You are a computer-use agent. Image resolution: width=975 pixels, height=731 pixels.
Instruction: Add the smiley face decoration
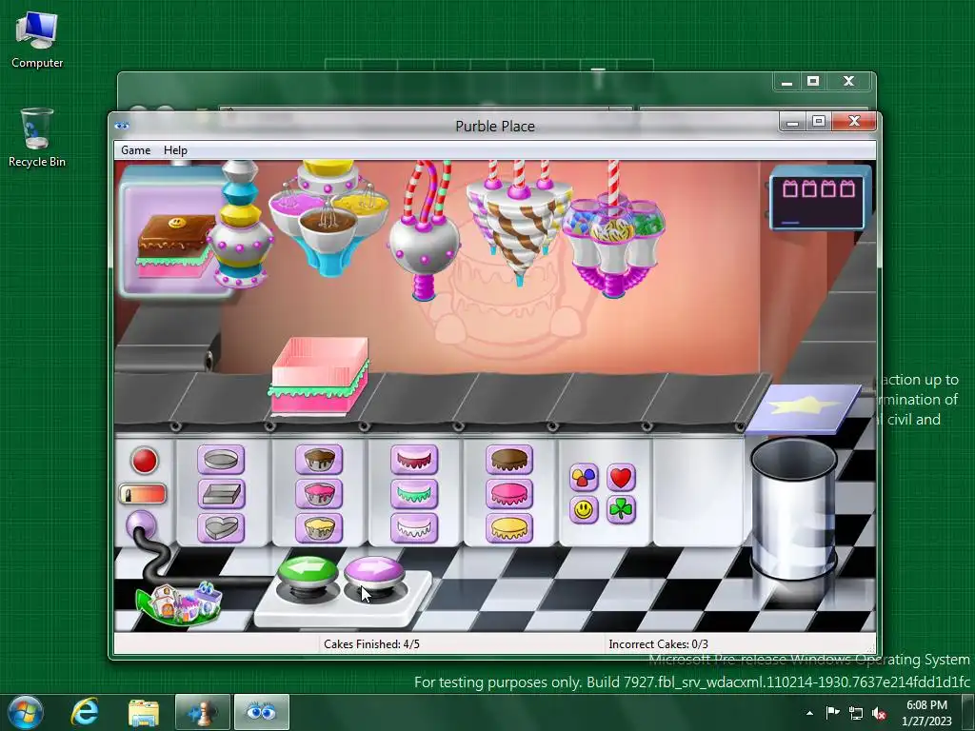pyautogui.click(x=584, y=510)
